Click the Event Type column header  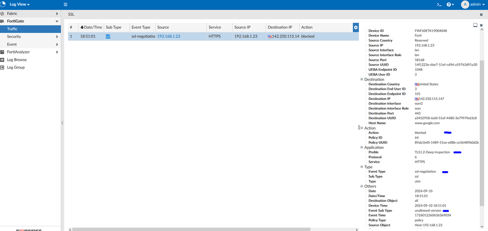(x=142, y=28)
